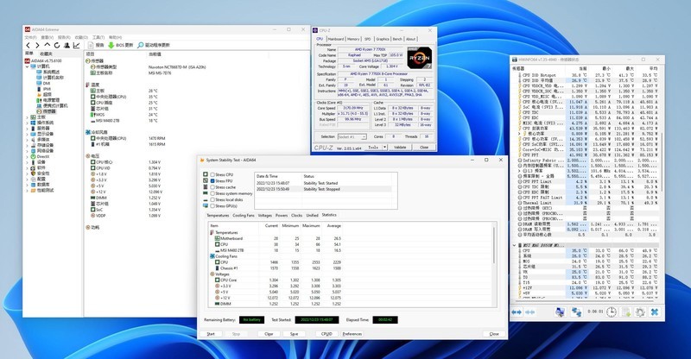The image size is (691, 359).
Task: Click the Save button in Stability Test
Action: coord(294,334)
